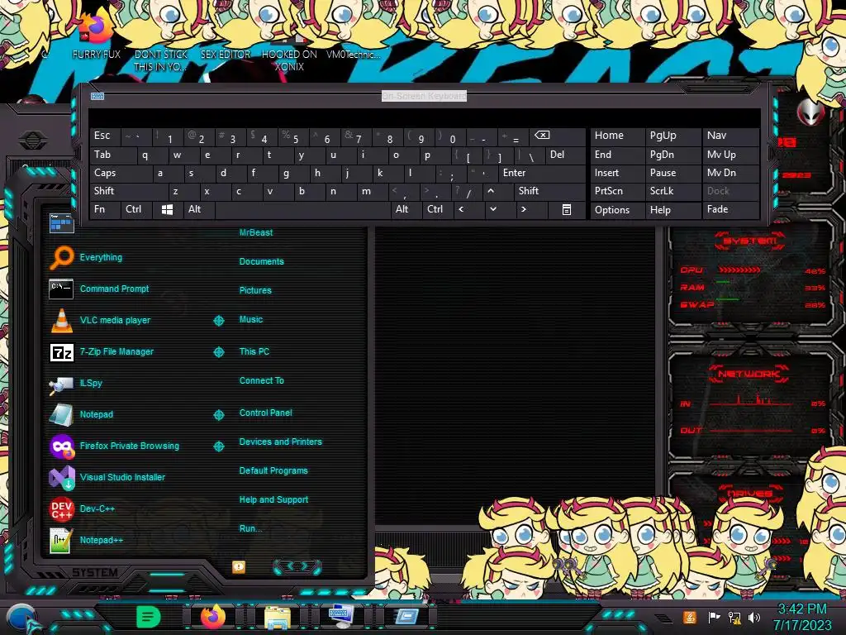Open On-Screen Keyboard taskbar icon
Viewport: 846px width, 635px height.
pyautogui.click(x=341, y=616)
